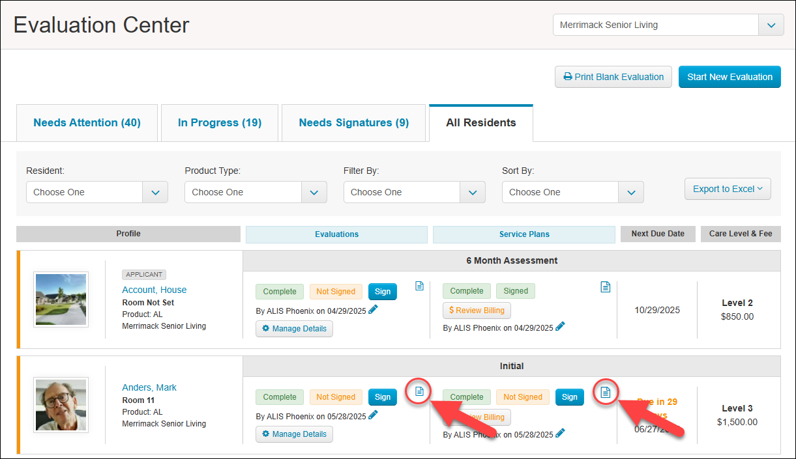The image size is (796, 459).
Task: Click Anders, Mark profile photo
Action: tap(61, 405)
